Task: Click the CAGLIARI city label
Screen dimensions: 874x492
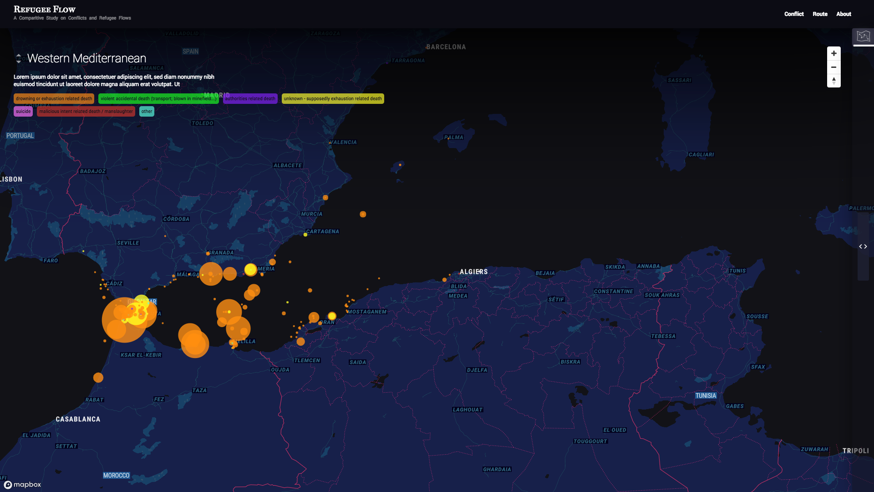Action: click(701, 155)
